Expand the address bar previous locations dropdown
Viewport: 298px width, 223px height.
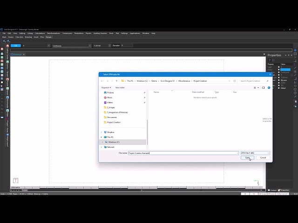pyautogui.click(x=229, y=81)
